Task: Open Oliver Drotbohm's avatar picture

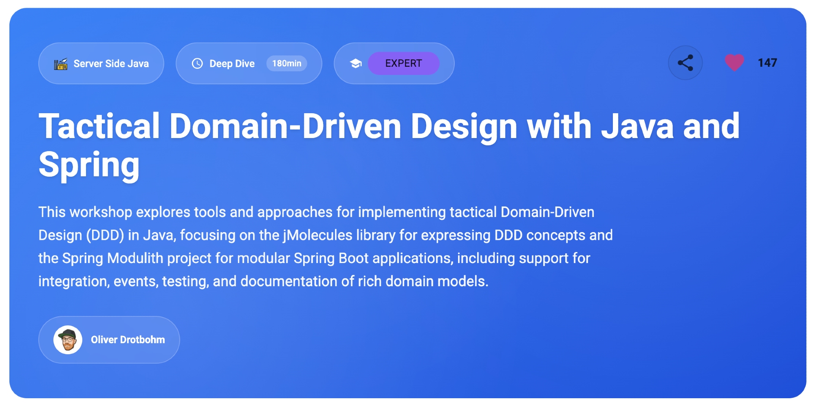Action: (x=68, y=340)
